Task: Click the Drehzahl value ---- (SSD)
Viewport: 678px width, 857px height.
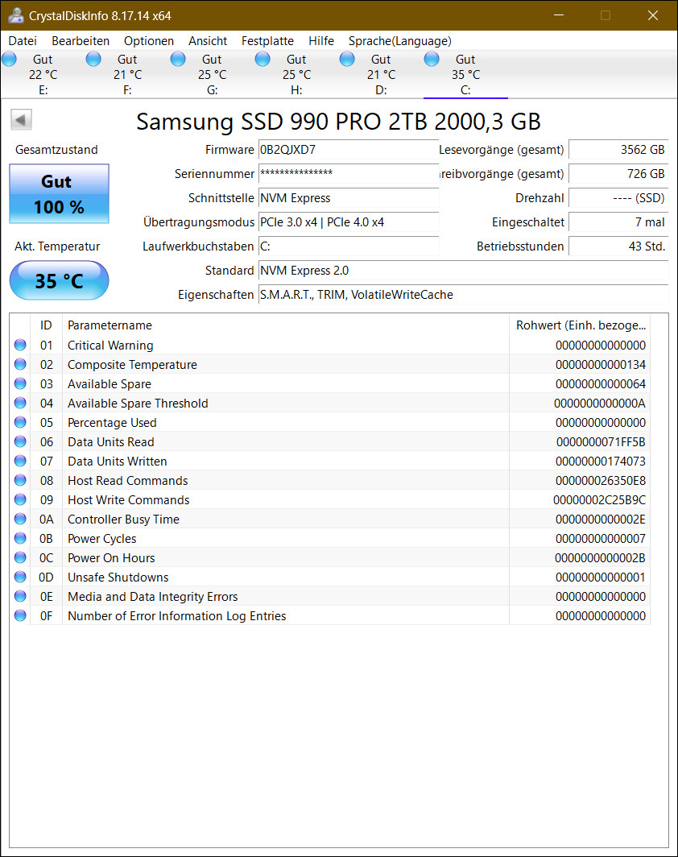Action: coord(618,198)
